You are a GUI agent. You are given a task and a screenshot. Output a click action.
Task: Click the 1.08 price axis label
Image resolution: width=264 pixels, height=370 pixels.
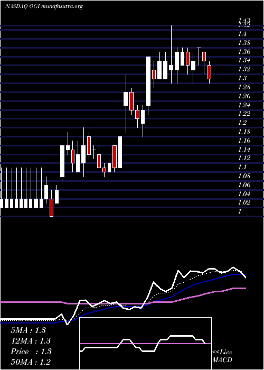coord(244,176)
